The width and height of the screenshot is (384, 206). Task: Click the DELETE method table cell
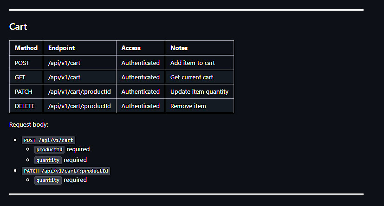(25, 106)
